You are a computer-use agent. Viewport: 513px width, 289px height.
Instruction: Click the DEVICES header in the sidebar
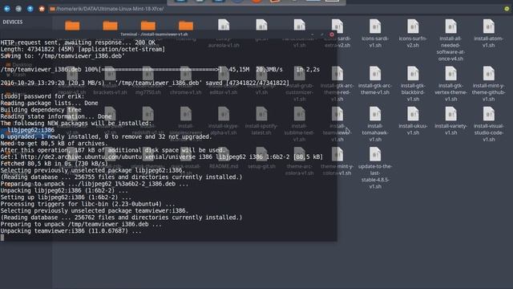coord(13,22)
